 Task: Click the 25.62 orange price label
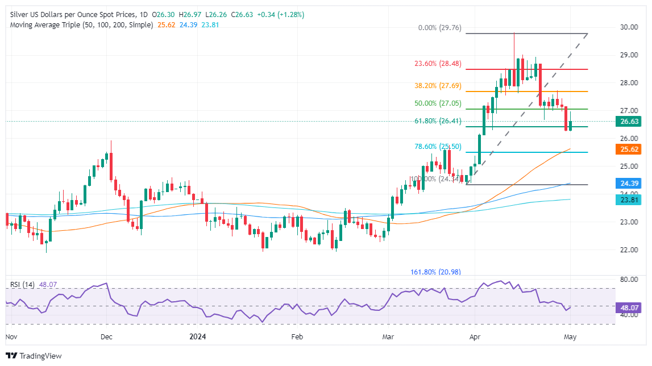629,149
